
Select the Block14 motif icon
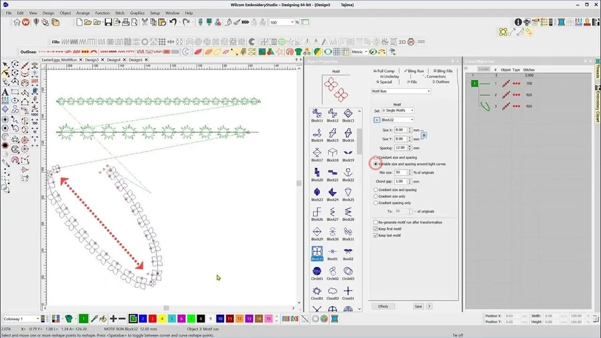coord(317,133)
